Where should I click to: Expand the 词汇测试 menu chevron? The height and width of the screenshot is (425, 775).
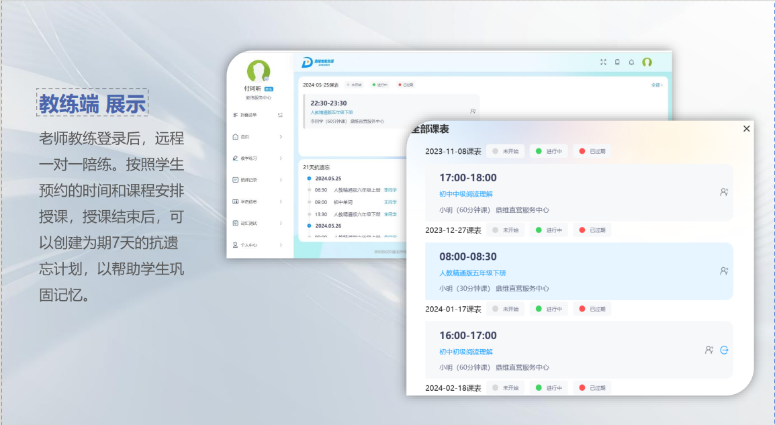(x=281, y=224)
